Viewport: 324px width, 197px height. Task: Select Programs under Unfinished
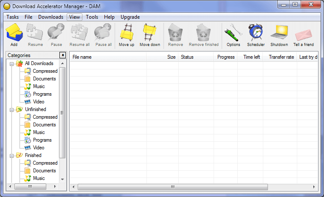[x=42, y=140]
